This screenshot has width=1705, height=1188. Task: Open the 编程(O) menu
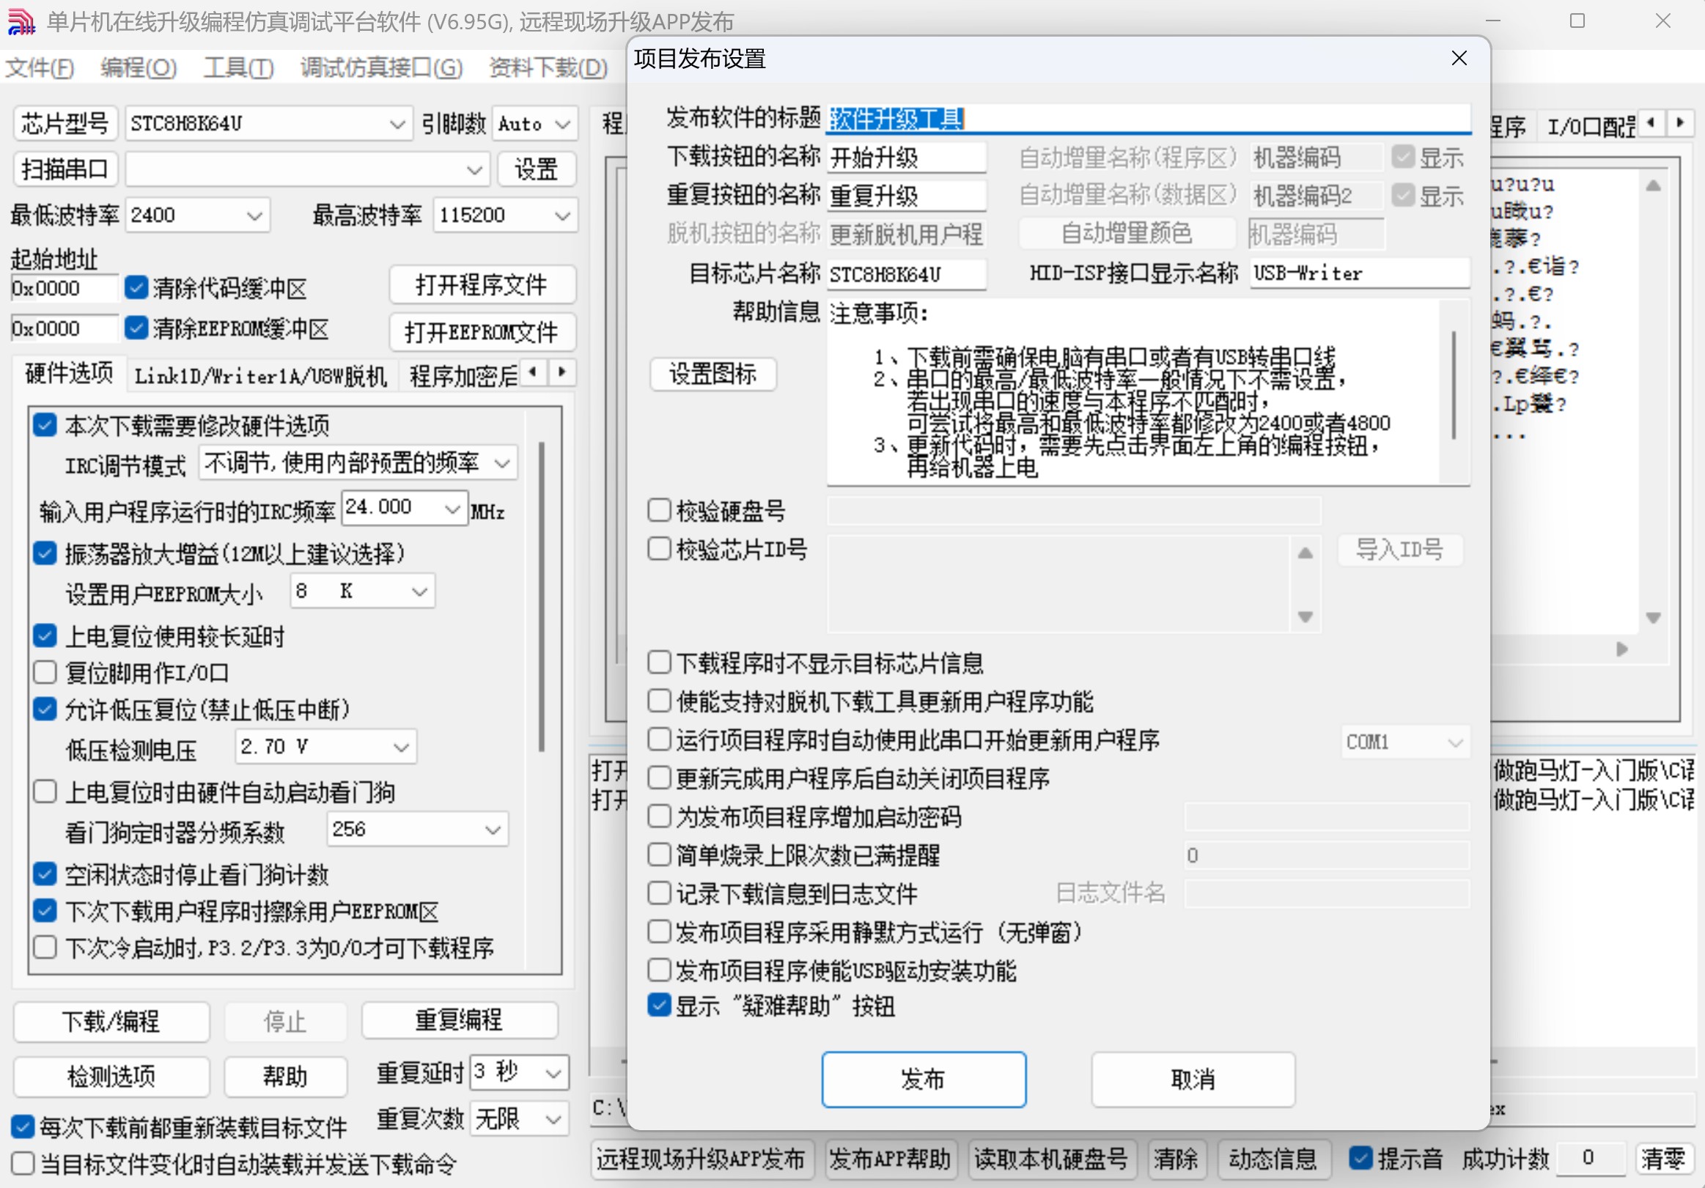click(x=139, y=67)
